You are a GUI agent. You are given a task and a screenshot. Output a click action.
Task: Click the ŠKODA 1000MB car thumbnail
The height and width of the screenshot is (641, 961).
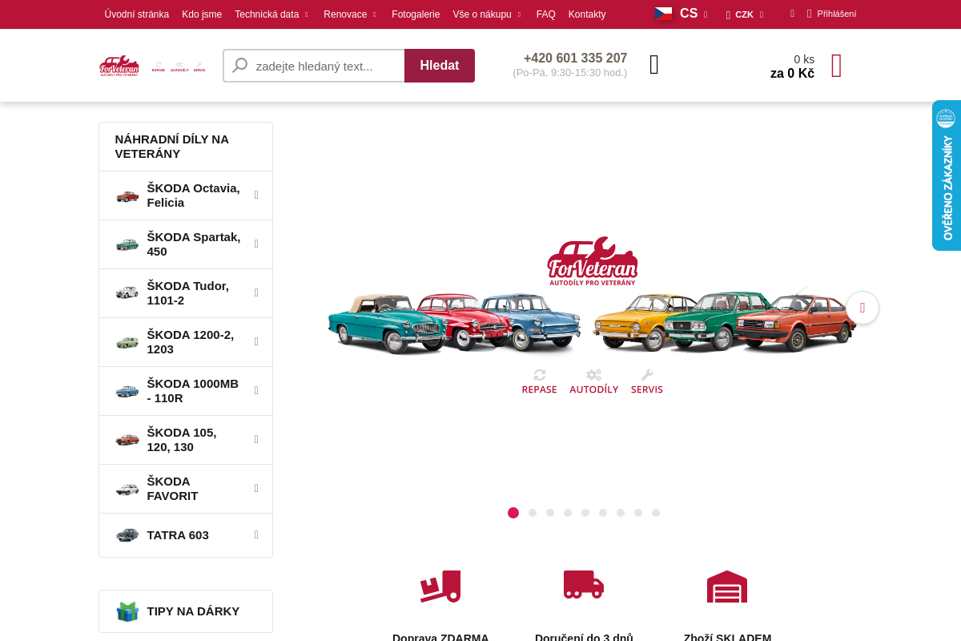127,391
